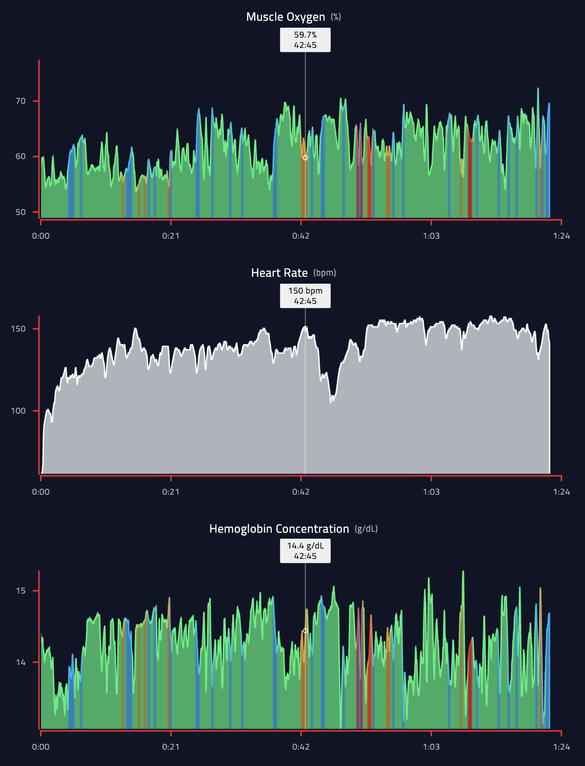Click the 150 label on Heart Rate y-axis
The image size is (585, 766).
(18, 329)
